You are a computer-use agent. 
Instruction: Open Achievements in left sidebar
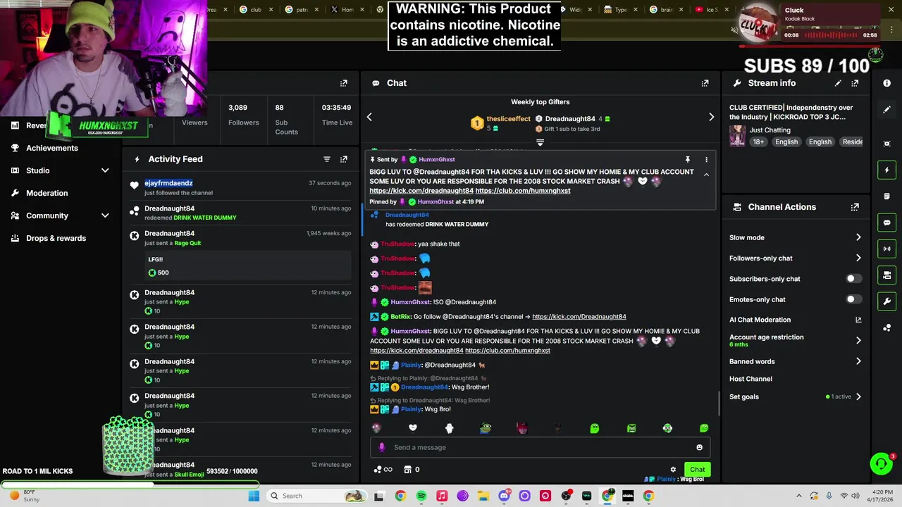[52, 148]
